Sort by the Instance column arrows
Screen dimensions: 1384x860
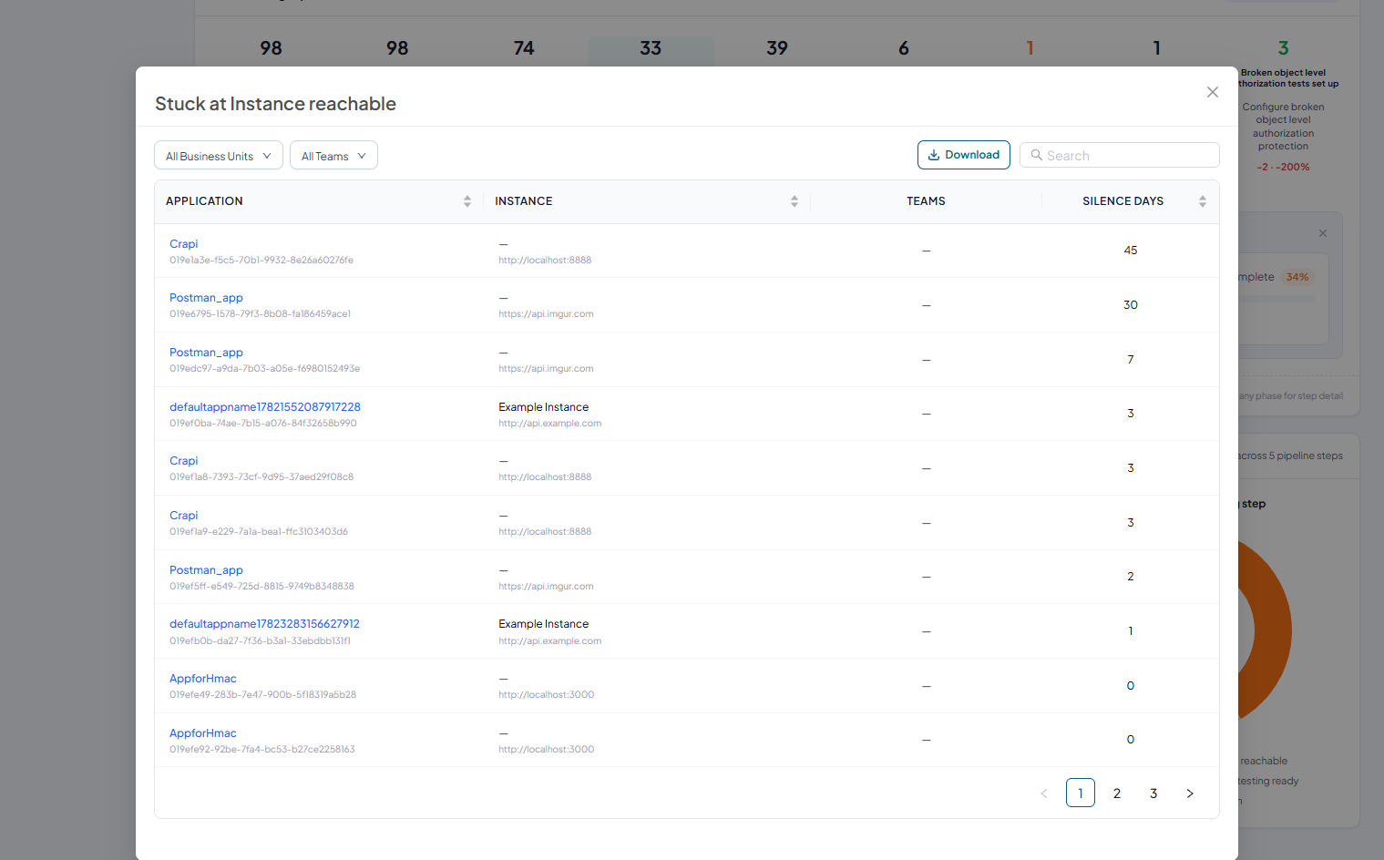coord(795,201)
